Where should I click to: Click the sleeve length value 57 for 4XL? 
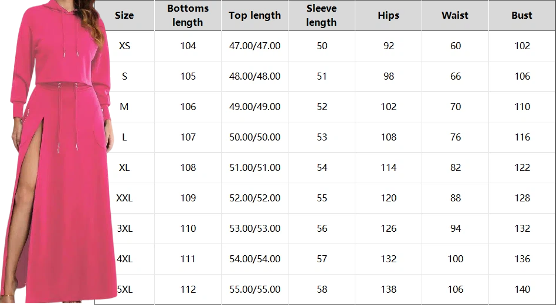click(322, 259)
